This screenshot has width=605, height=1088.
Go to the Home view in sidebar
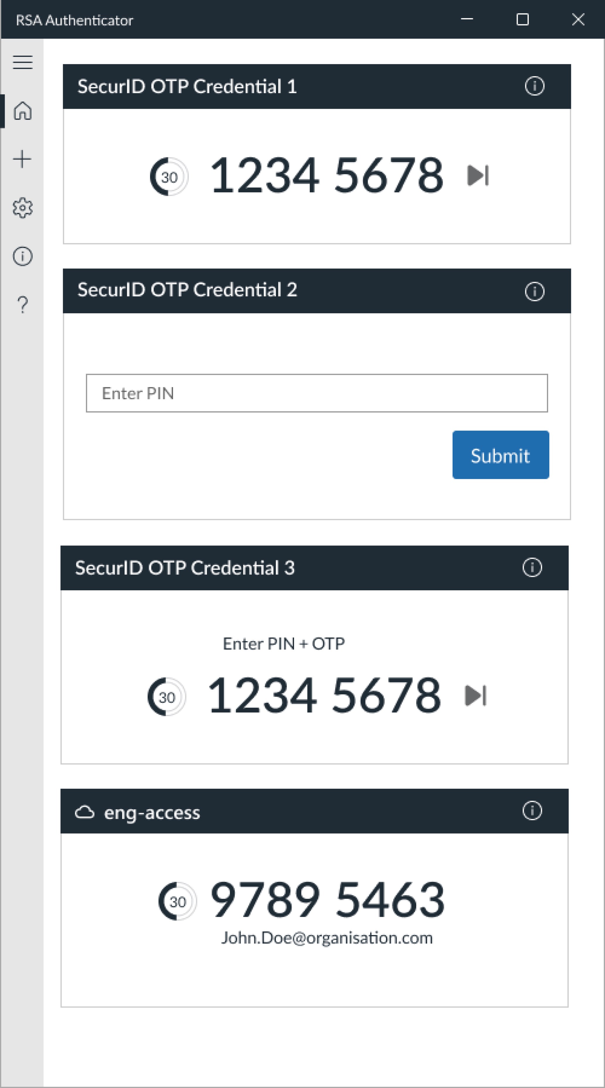pos(22,111)
